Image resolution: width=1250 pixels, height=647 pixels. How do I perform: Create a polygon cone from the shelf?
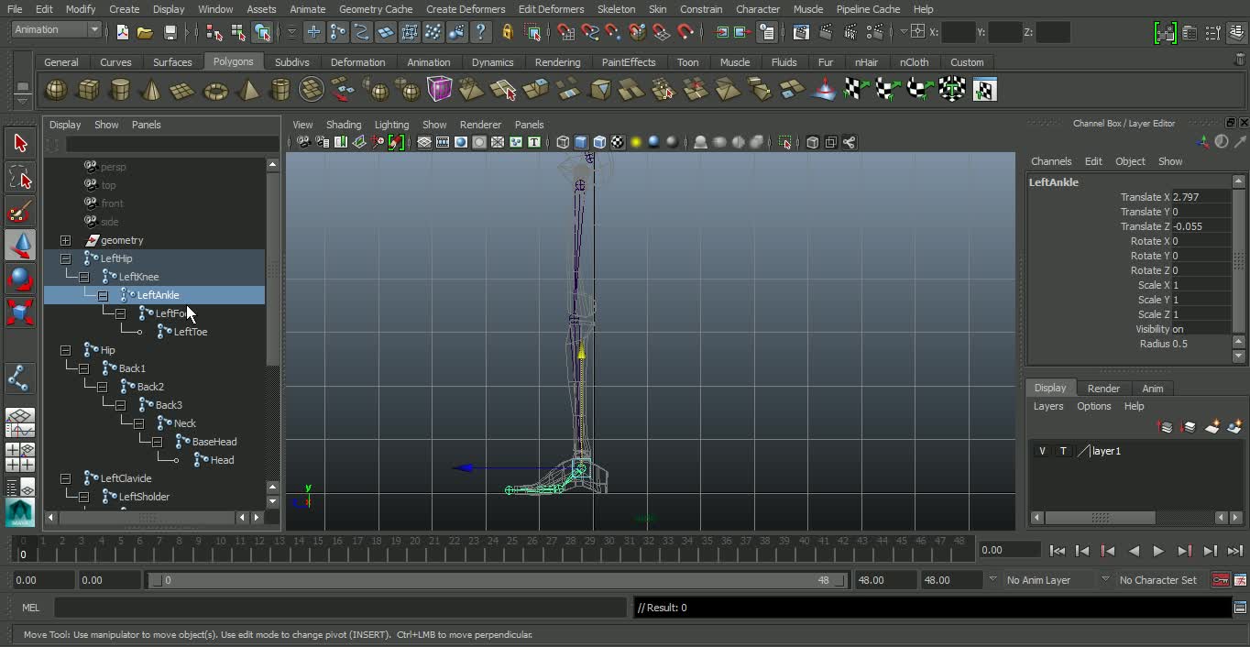[152, 90]
